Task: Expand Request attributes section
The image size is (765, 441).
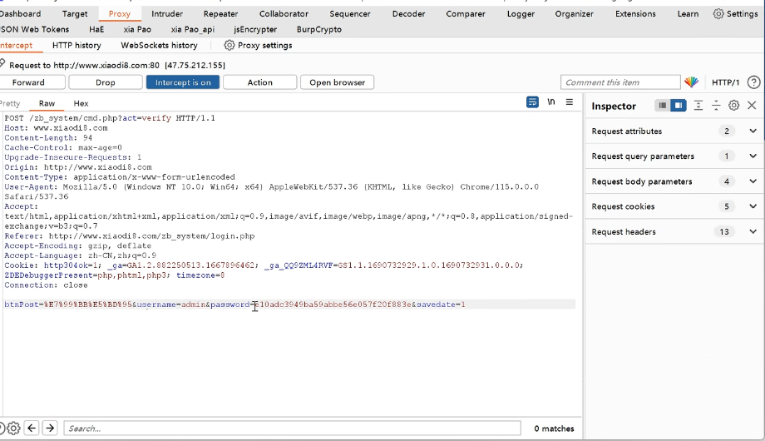Action: [753, 131]
